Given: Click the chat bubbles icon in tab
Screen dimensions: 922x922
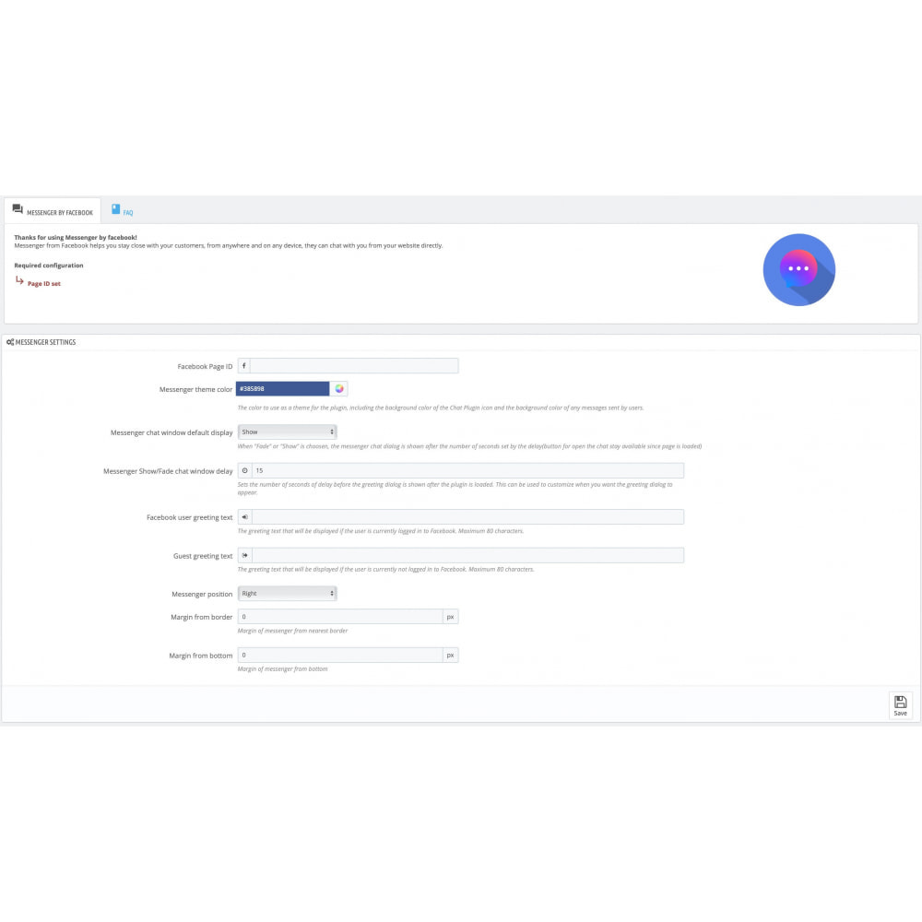Looking at the screenshot, I should 18,209.
